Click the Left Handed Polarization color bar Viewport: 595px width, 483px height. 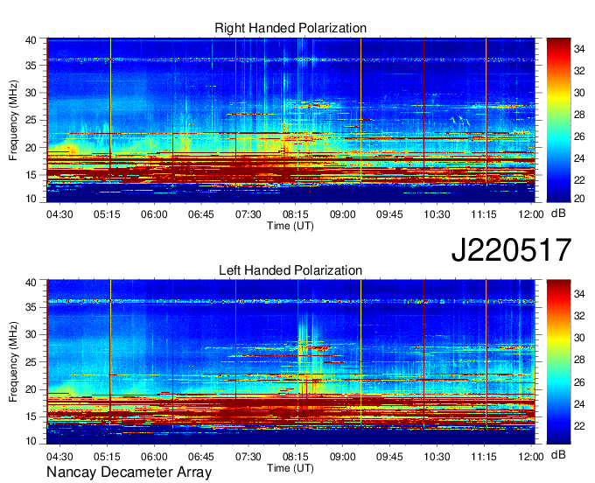[x=558, y=362]
